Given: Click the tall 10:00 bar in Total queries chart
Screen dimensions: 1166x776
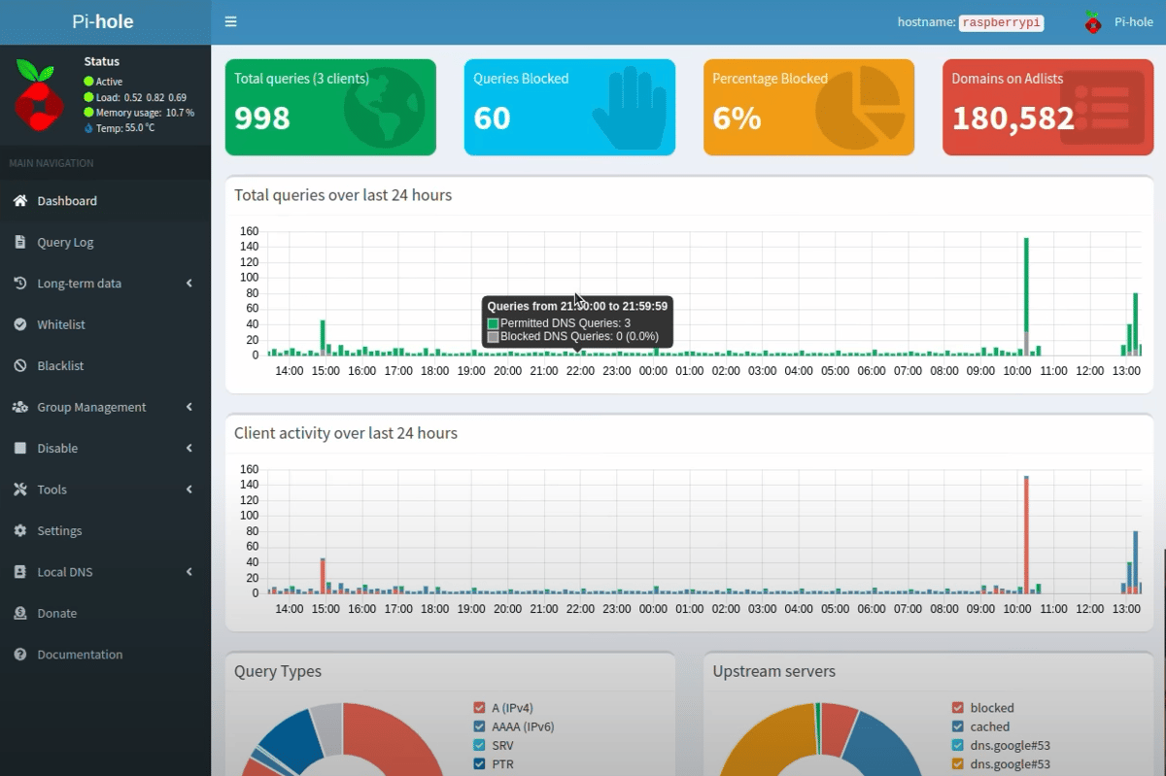Looking at the screenshot, I should coord(1026,296).
